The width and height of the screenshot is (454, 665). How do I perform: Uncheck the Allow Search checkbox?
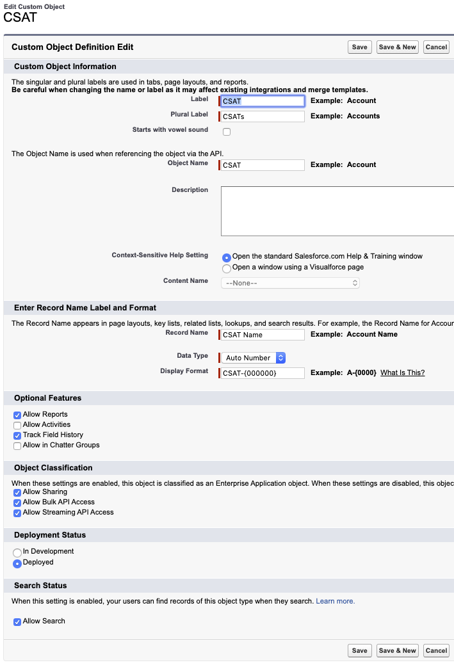click(17, 621)
